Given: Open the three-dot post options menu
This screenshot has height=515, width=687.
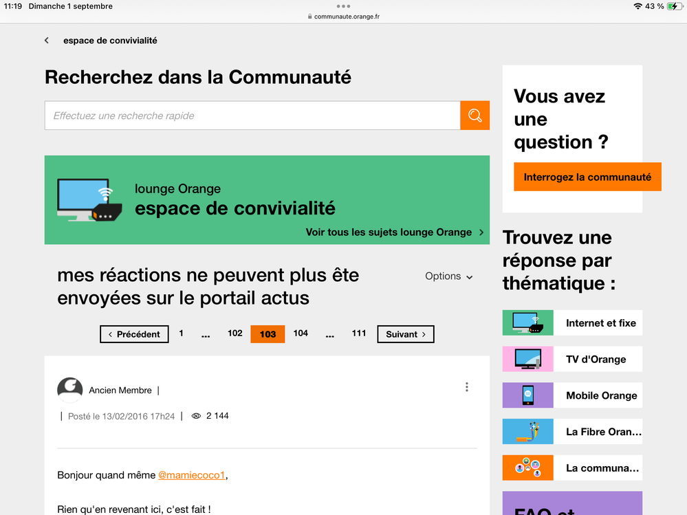Looking at the screenshot, I should click(x=467, y=387).
